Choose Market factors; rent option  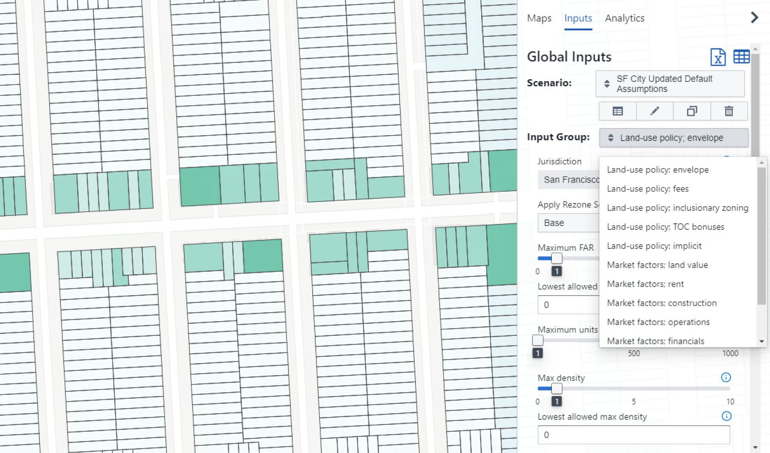click(x=645, y=284)
